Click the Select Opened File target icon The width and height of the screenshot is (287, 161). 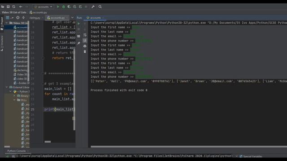click(18, 18)
